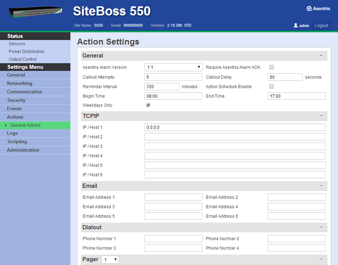Image resolution: width=338 pixels, height=265 pixels.
Task: Click the Settings Menu sidebar header
Action: 35,67
